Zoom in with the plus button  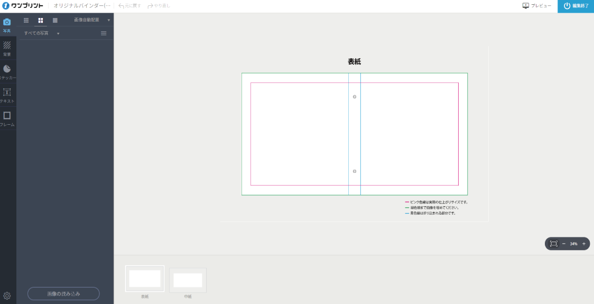[x=583, y=244]
